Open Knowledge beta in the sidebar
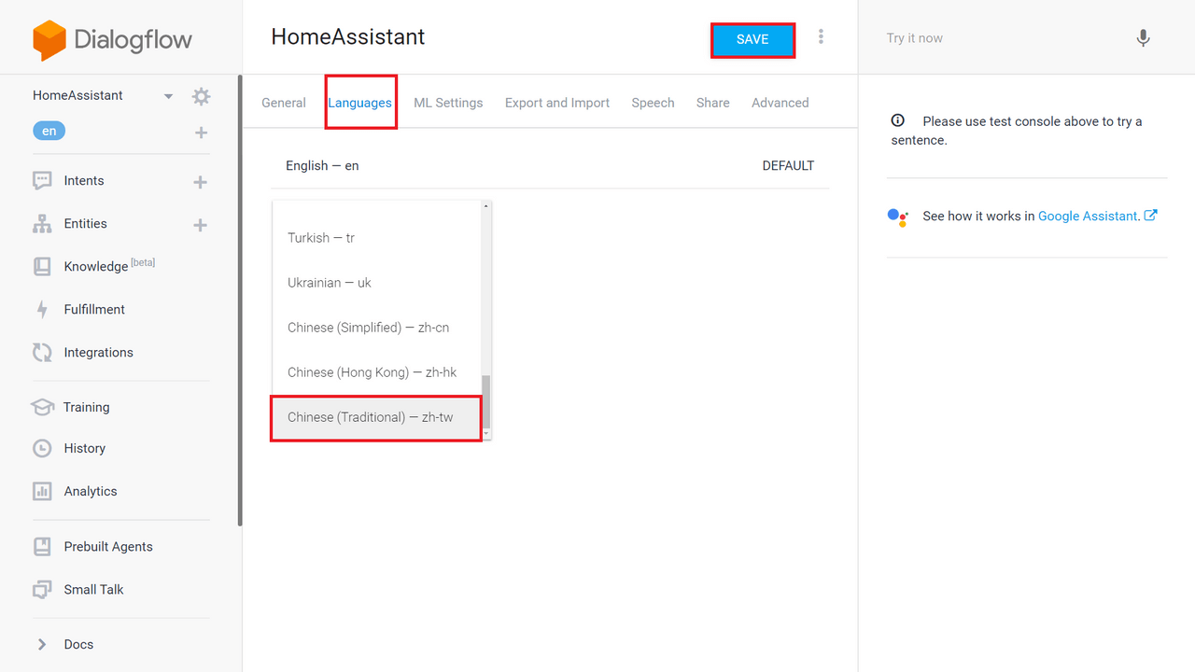This screenshot has height=672, width=1195. (x=109, y=266)
